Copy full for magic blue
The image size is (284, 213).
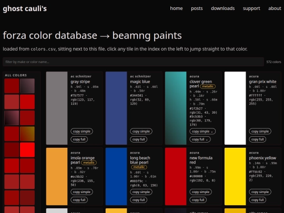[138, 139]
